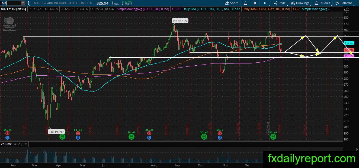Click the cyan 337.42 price bubble

coord(349,43)
